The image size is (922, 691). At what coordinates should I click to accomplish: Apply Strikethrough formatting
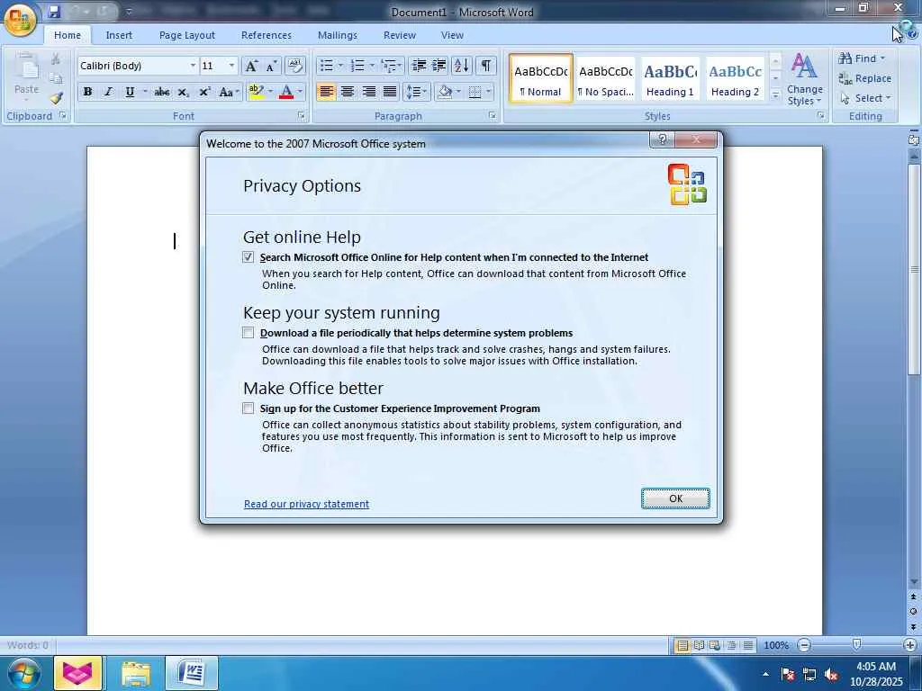[x=162, y=93]
